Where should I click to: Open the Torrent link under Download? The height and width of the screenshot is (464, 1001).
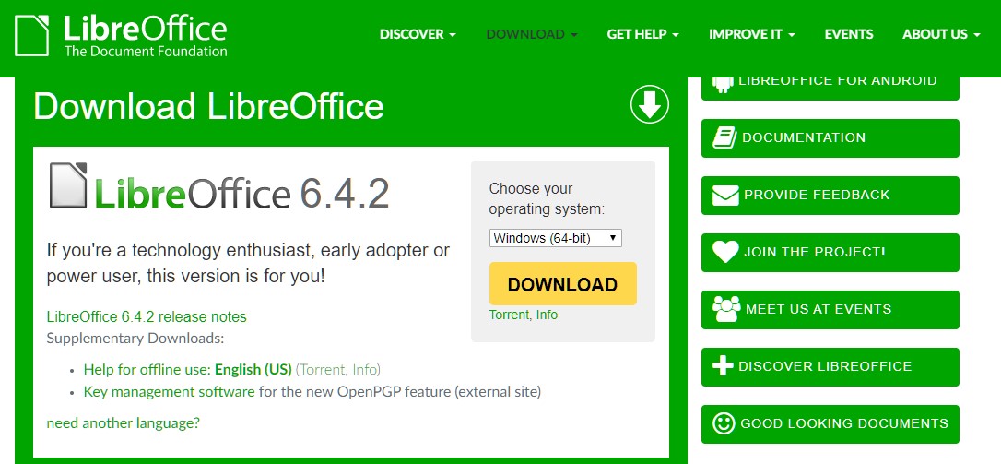509,315
